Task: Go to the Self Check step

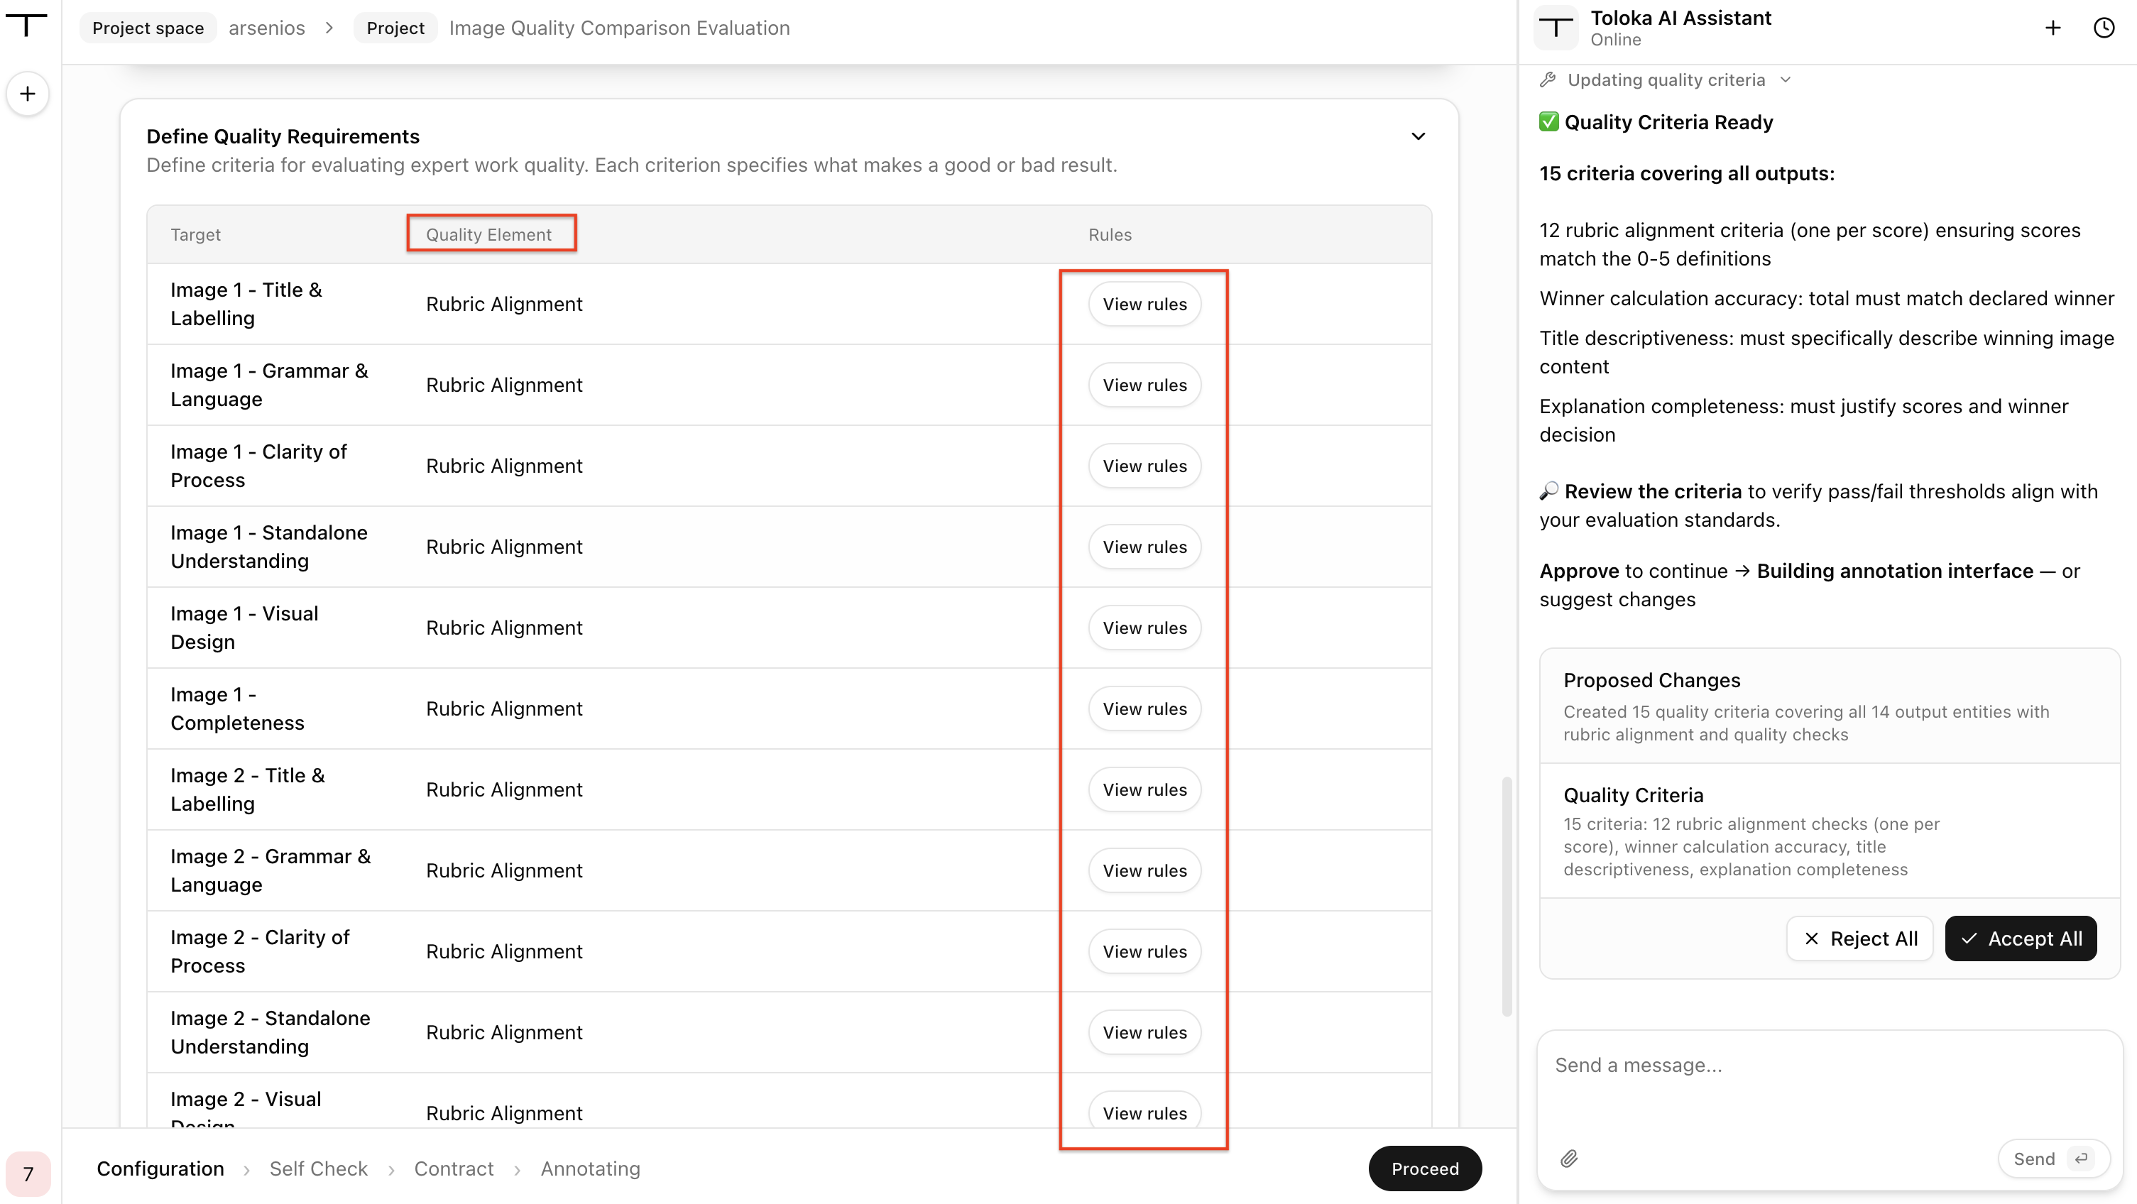Action: pyautogui.click(x=318, y=1169)
